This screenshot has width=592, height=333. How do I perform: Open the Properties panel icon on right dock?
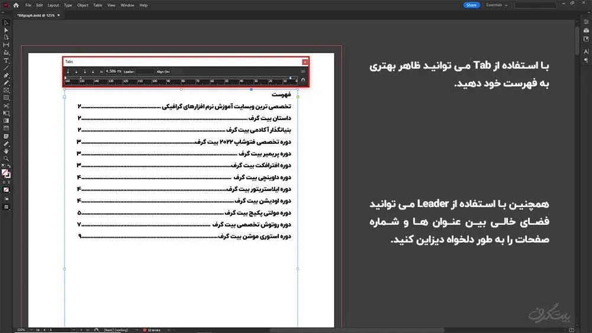[x=586, y=22]
